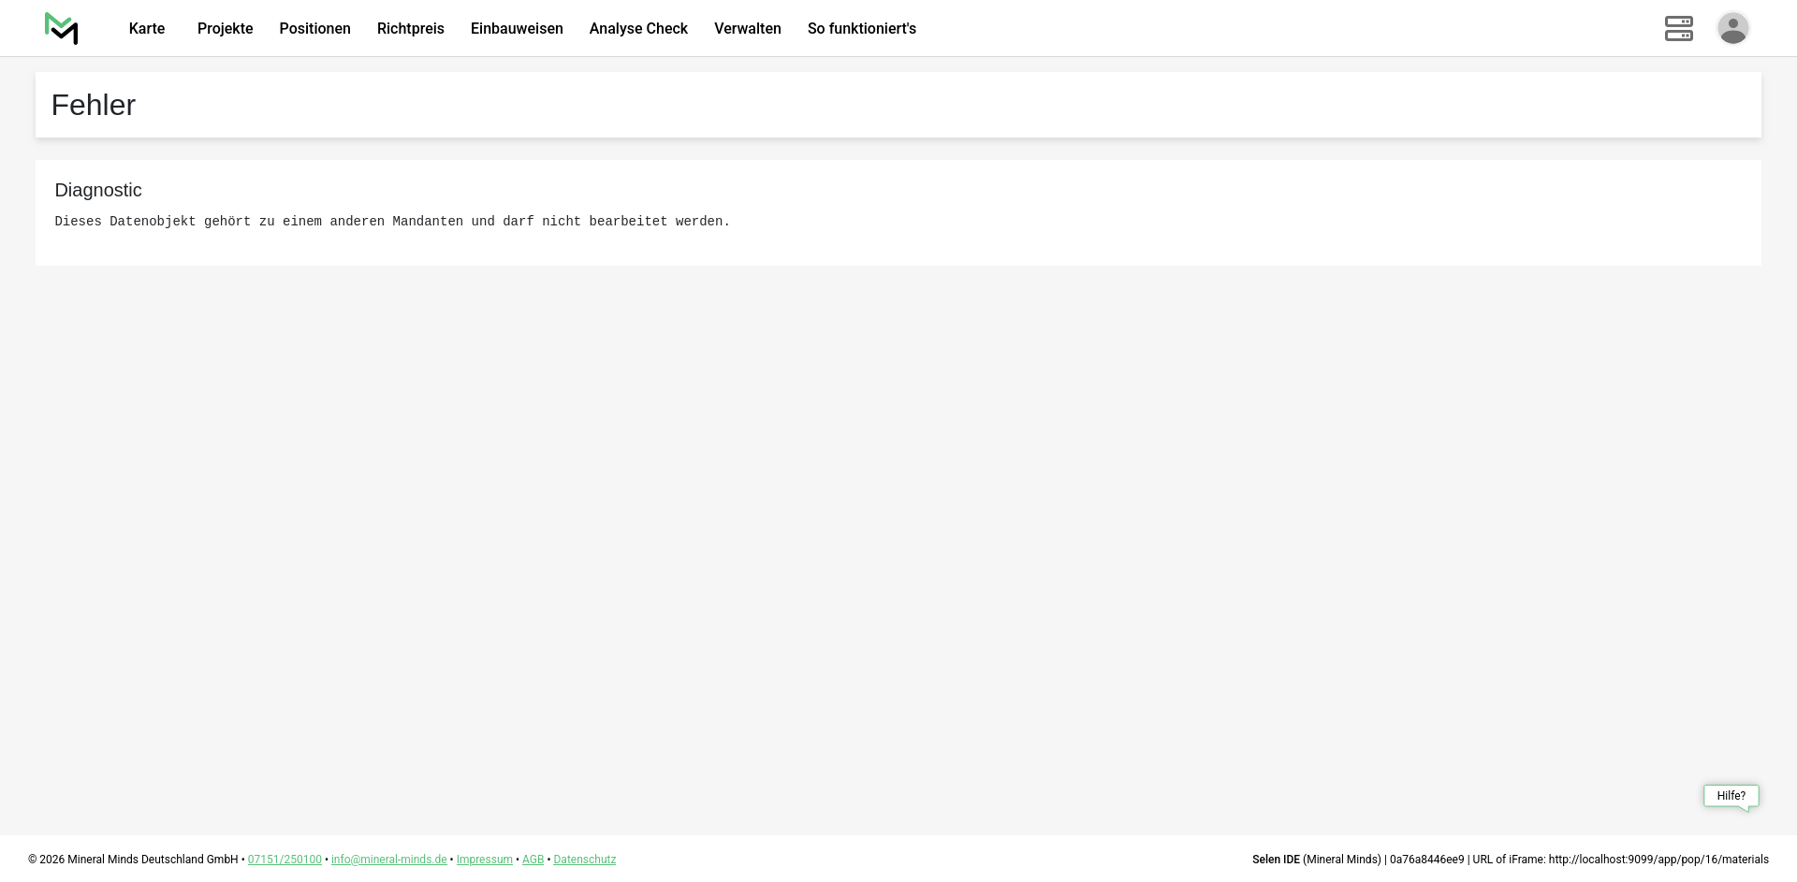The width and height of the screenshot is (1797, 882).
Task: Go to Projekte in the navigation
Action: [225, 29]
